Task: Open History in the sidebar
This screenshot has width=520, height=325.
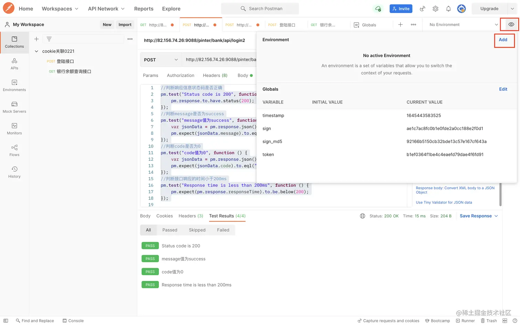Action: [x=14, y=172]
